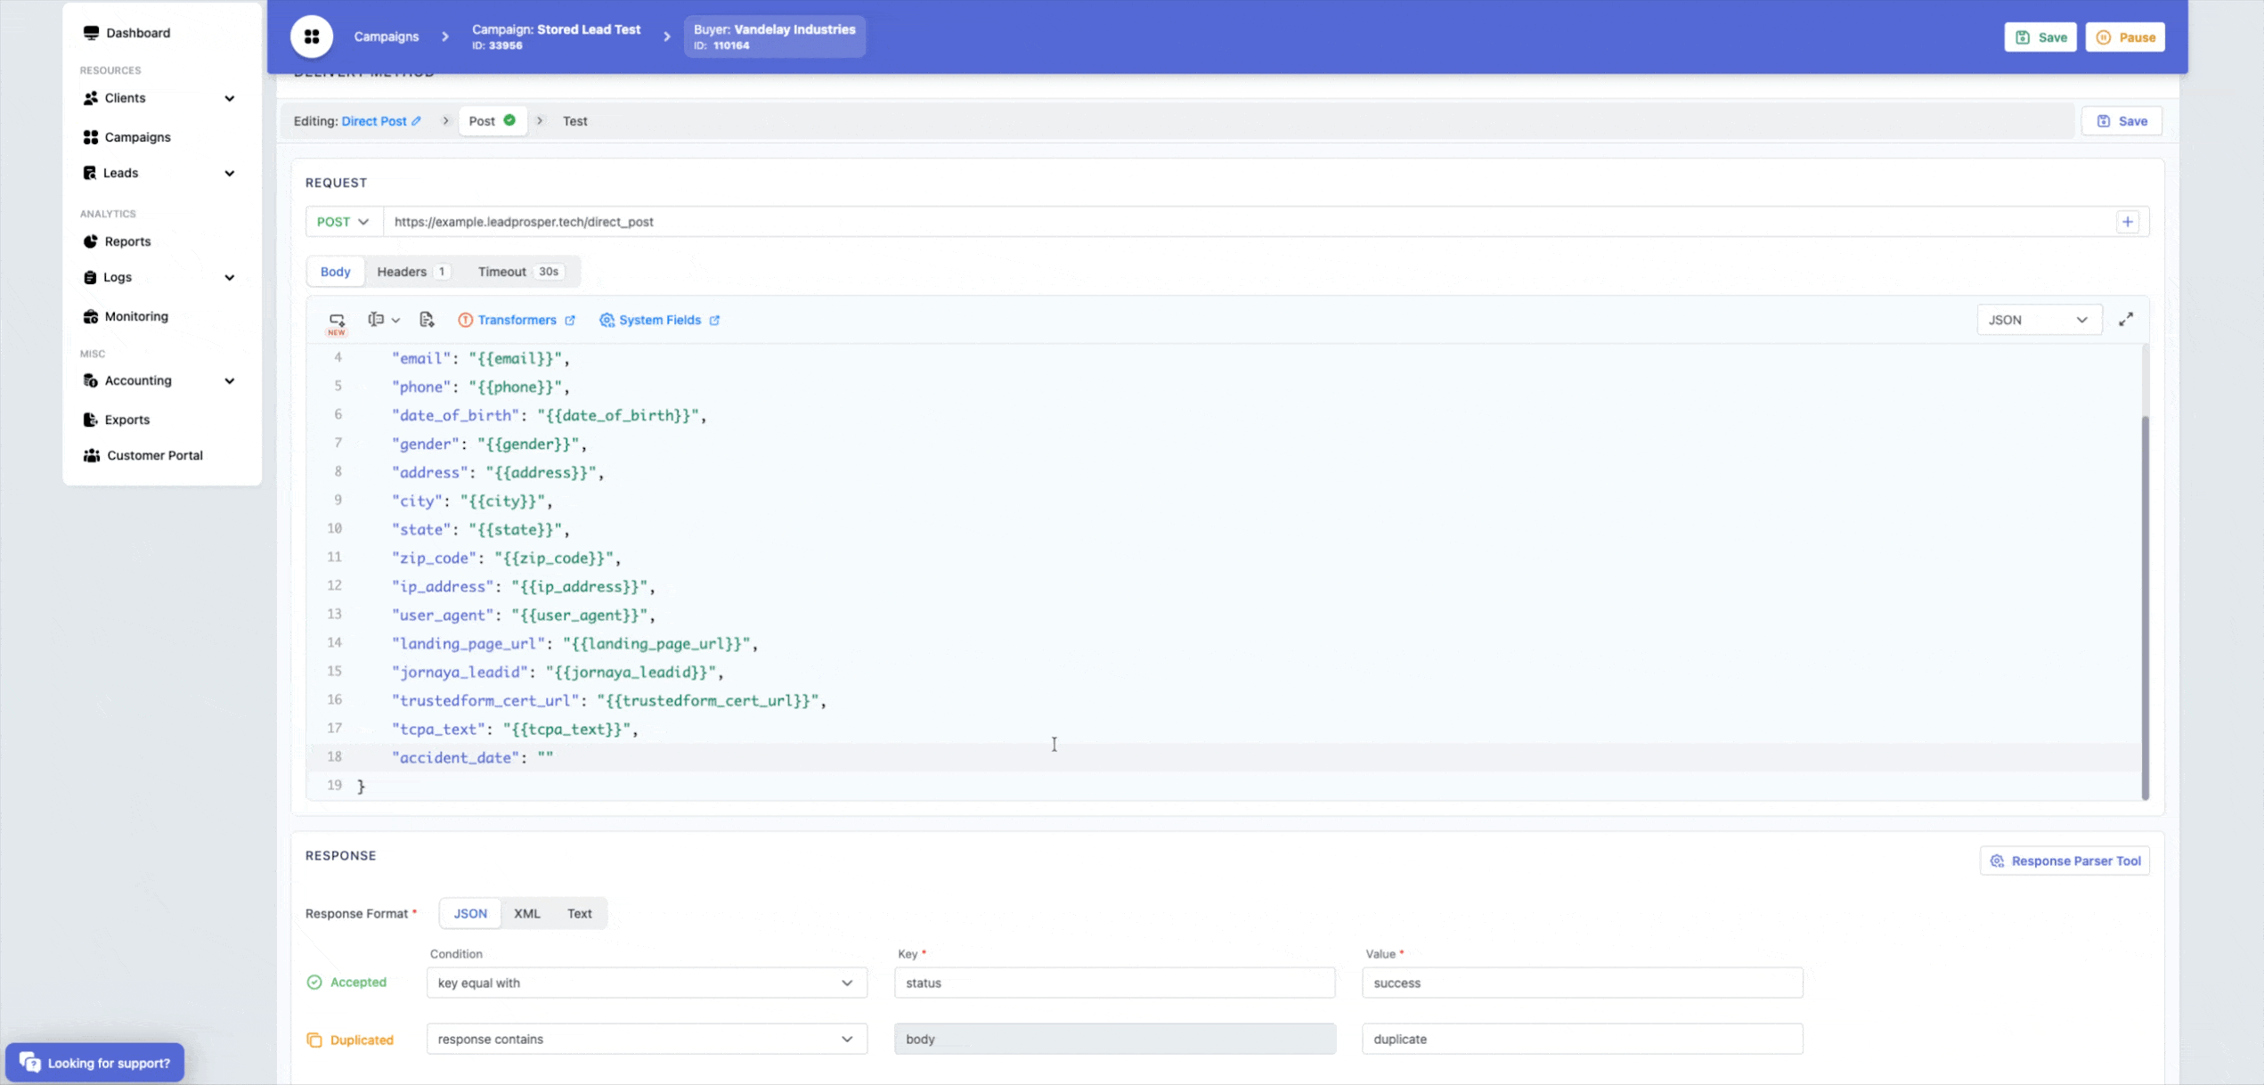2264x1085 pixels.
Task: Click the insert document icon in editor toolbar
Action: (427, 320)
